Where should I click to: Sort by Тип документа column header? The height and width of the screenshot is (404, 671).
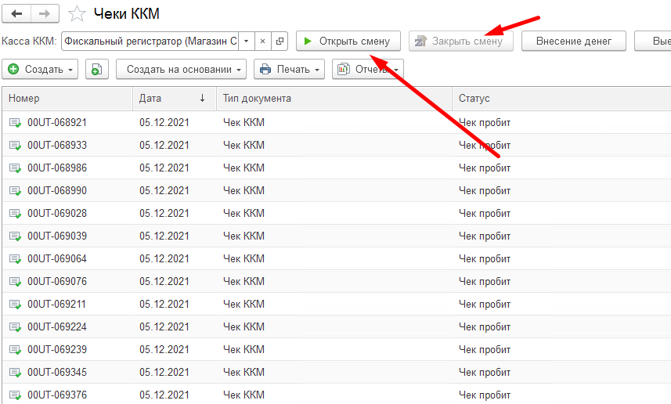(334, 99)
